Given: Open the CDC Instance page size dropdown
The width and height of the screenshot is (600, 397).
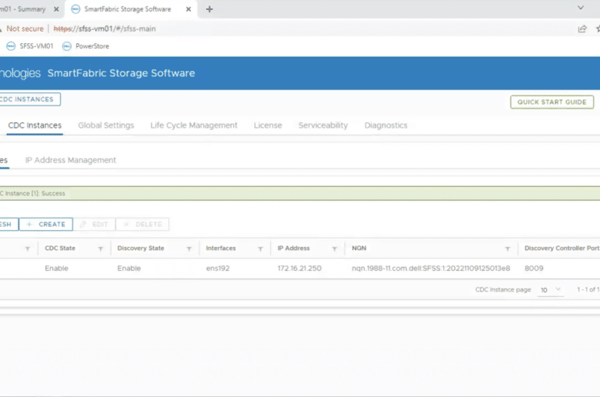Looking at the screenshot, I should [x=550, y=290].
